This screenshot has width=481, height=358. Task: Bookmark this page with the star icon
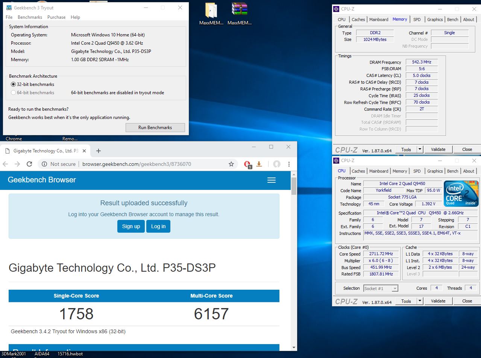coord(231,164)
